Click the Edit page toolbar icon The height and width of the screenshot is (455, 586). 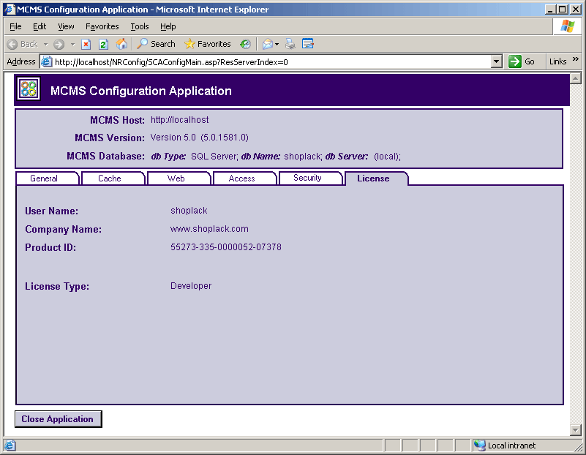click(x=308, y=44)
